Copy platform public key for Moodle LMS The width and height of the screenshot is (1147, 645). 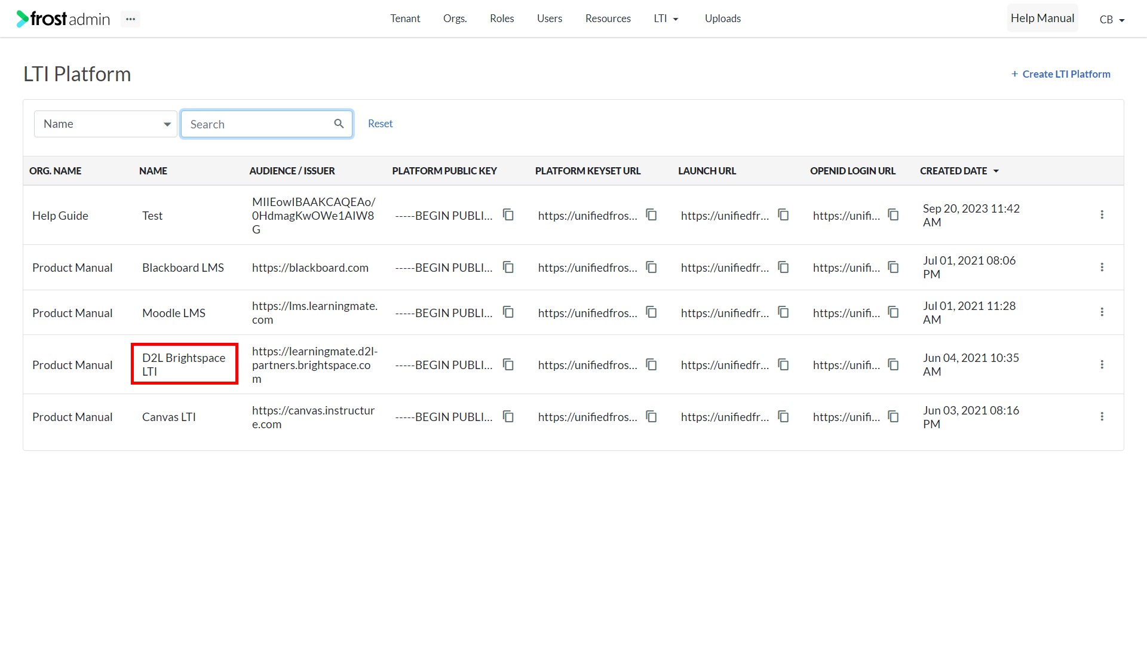click(x=508, y=312)
